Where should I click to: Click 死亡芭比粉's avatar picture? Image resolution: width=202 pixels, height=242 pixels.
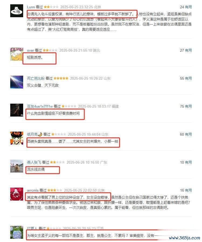[x=17, y=82]
